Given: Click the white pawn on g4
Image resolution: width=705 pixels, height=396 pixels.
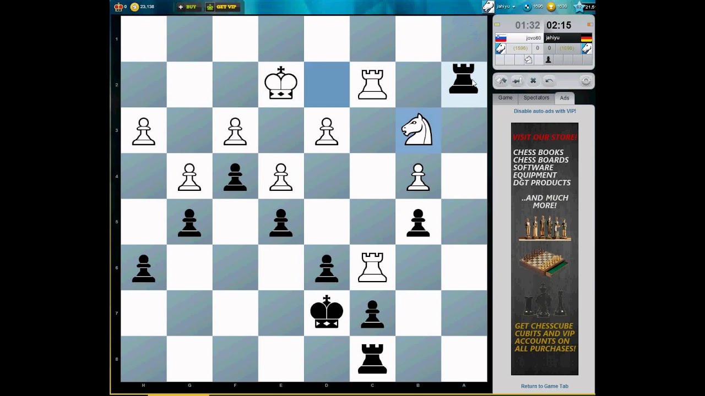Looking at the screenshot, I should click(189, 177).
